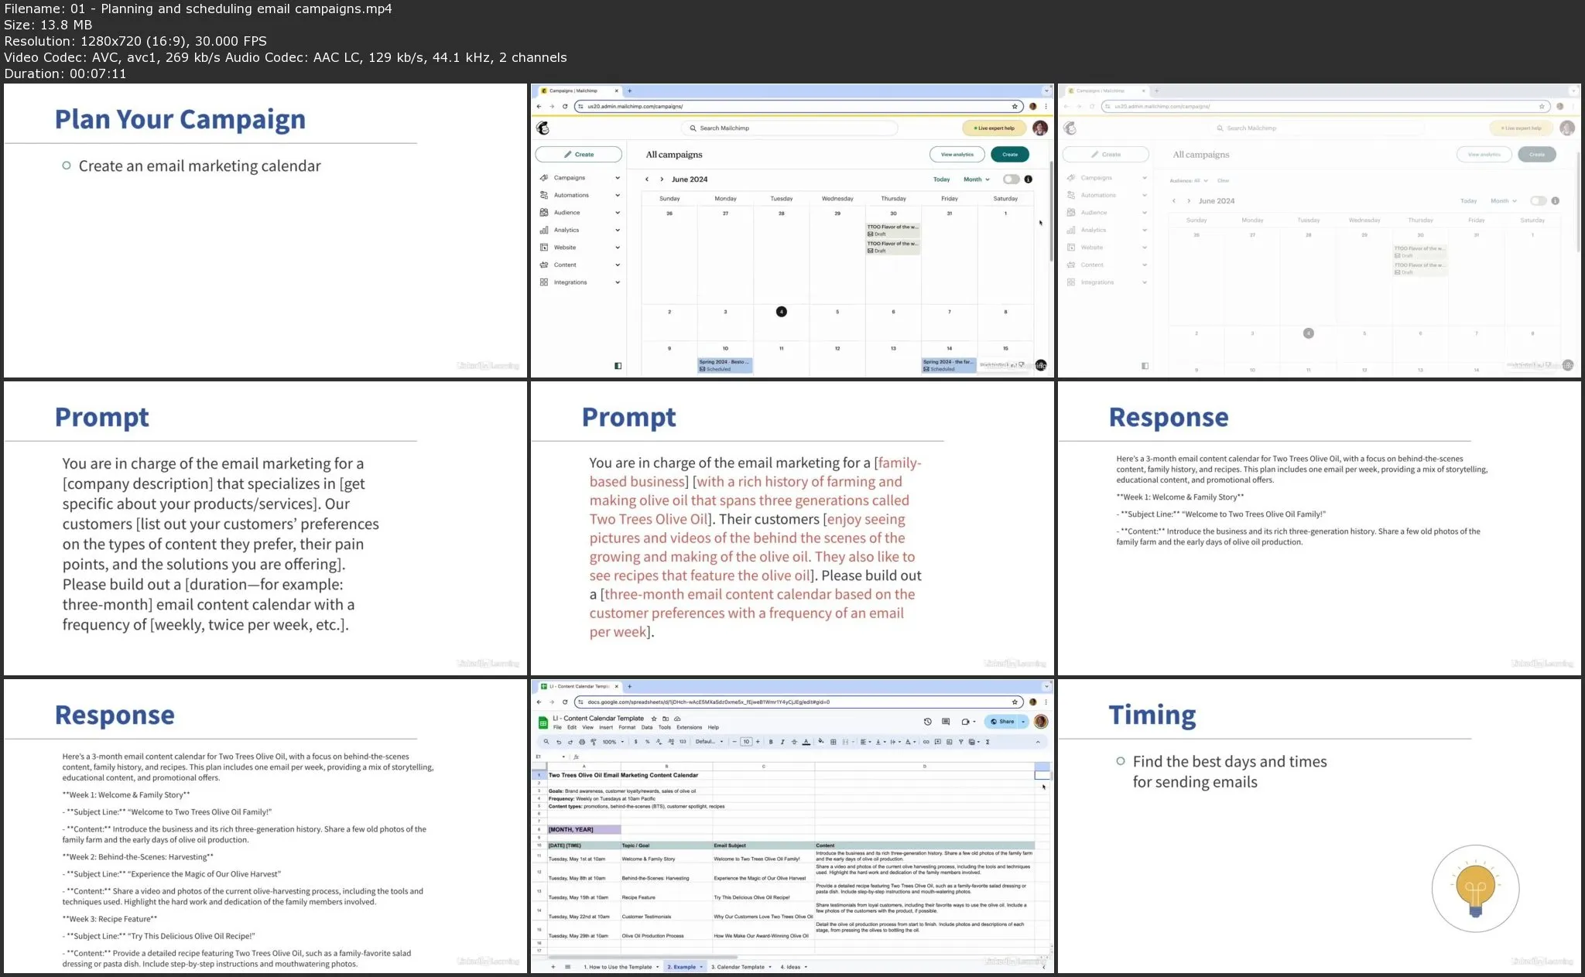Image resolution: width=1585 pixels, height=977 pixels.
Task: Star the LI - Content Calendar Template document
Action: tap(654, 719)
